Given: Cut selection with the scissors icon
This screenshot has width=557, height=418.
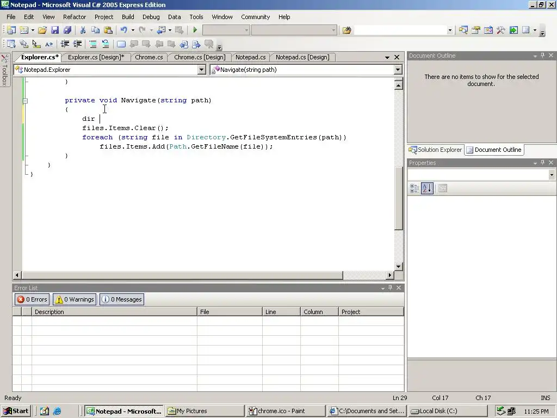Looking at the screenshot, I should tap(83, 30).
